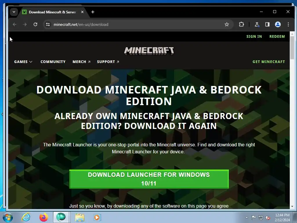The image size is (297, 223).
Task: Open the side panel icon
Action: [267, 24]
